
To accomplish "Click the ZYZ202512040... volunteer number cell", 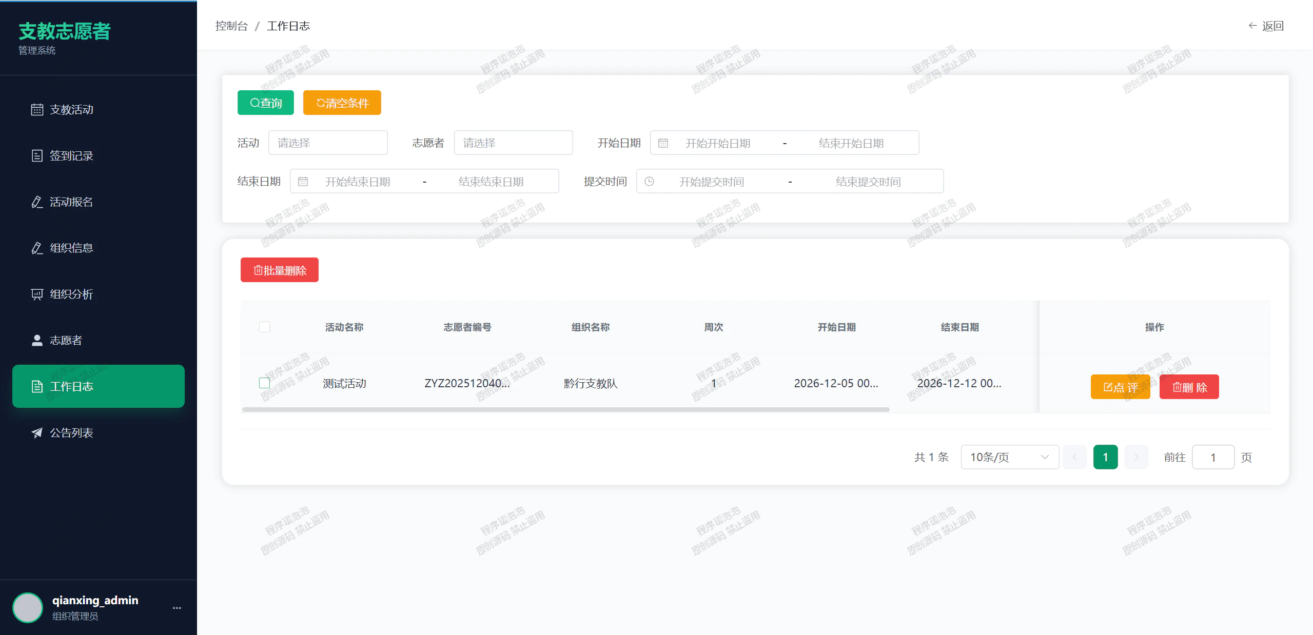I will tap(467, 383).
